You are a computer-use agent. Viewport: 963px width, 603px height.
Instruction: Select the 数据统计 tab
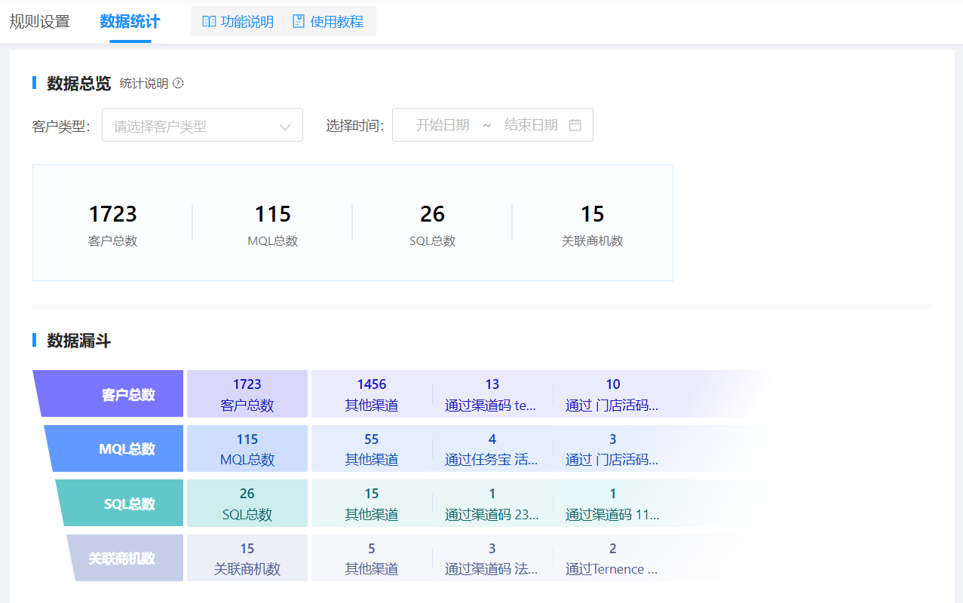(x=130, y=22)
